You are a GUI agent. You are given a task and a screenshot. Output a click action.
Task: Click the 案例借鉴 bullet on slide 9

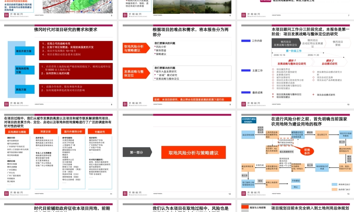[x=161, y=51]
